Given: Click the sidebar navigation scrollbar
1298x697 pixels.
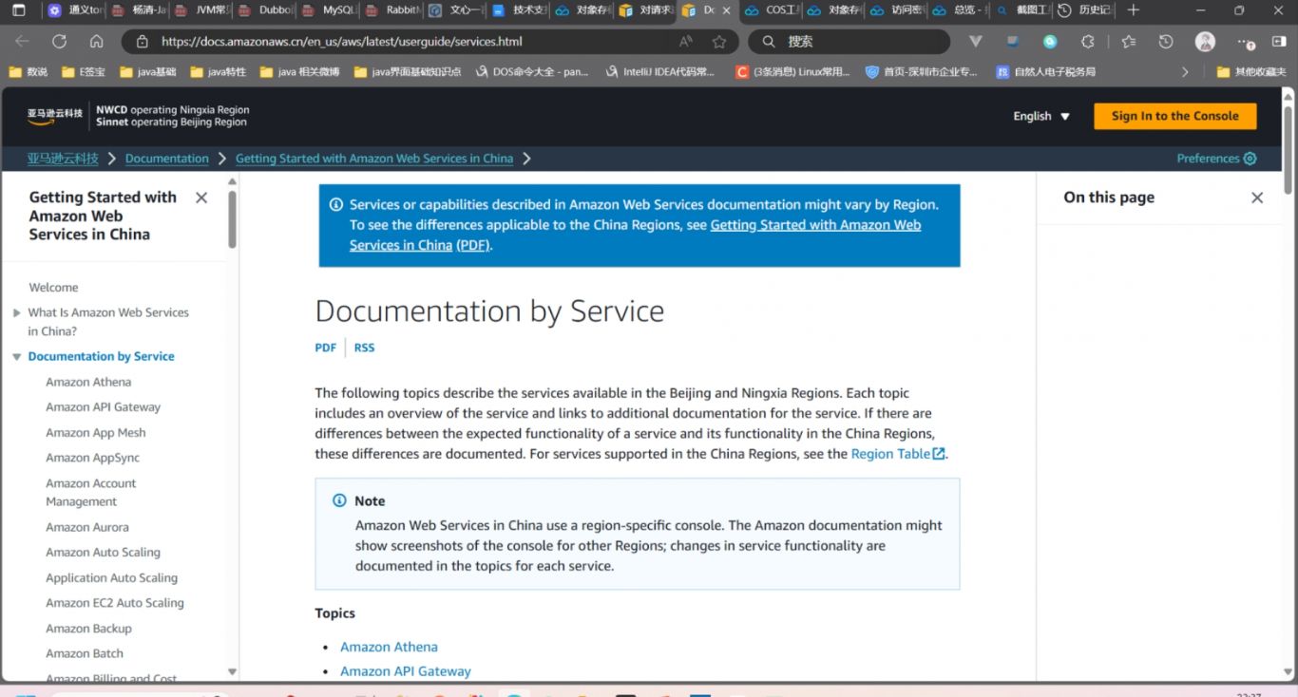Looking at the screenshot, I should pos(232,219).
